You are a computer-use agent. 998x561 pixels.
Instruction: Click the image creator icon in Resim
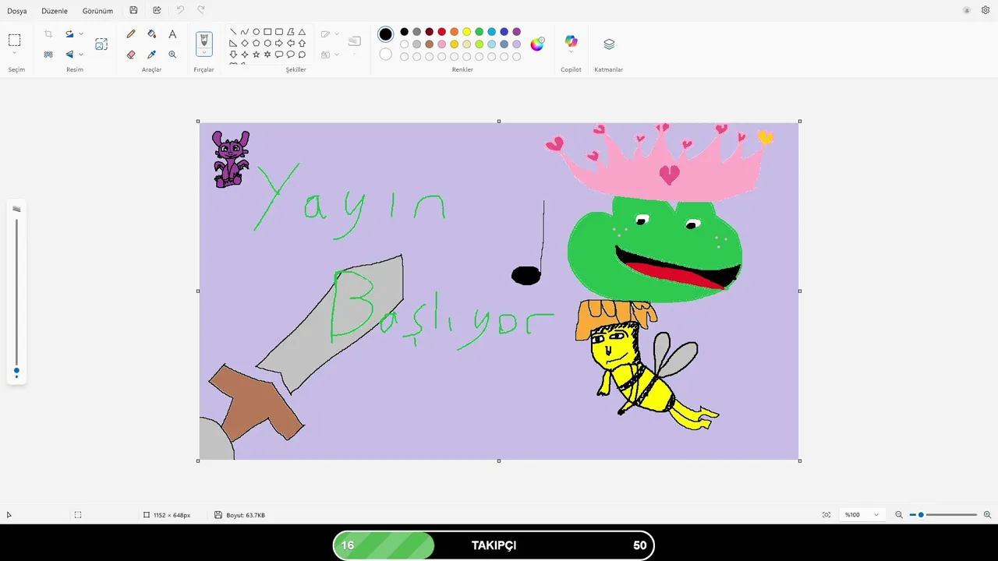101,44
